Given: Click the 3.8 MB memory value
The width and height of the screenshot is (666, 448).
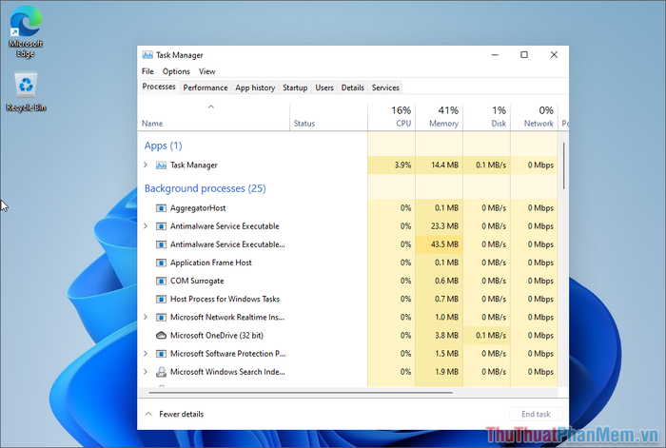Looking at the screenshot, I should click(446, 336).
